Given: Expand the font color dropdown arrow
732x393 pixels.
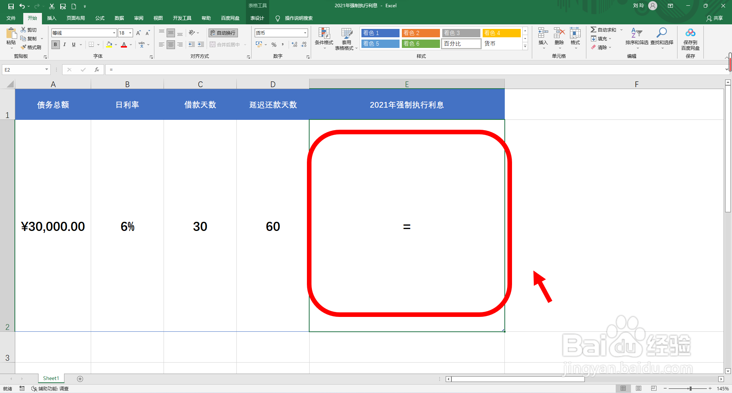Looking at the screenshot, I should 130,45.
